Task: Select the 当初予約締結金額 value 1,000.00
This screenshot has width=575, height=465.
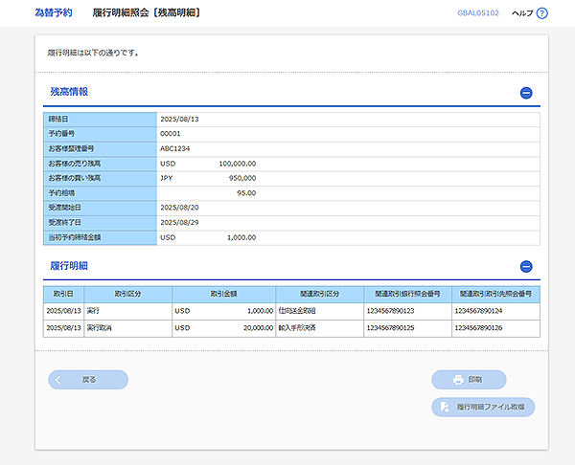Action: pyautogui.click(x=241, y=237)
